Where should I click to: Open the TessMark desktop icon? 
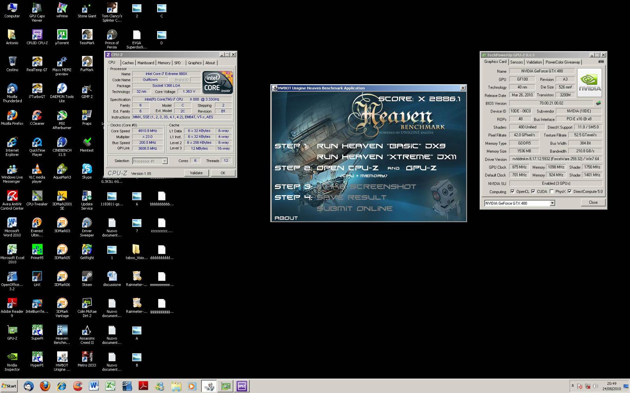(87, 37)
